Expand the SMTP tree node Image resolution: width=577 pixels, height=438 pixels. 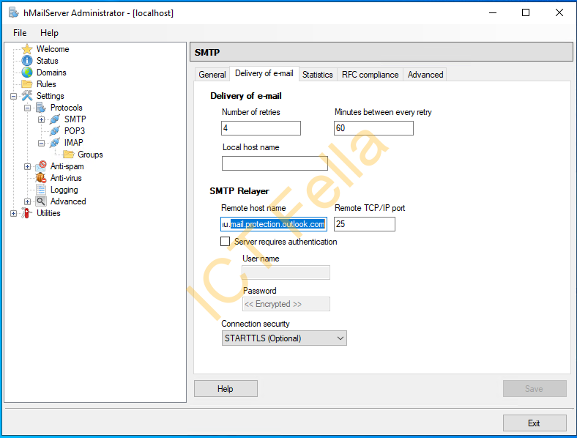[41, 119]
